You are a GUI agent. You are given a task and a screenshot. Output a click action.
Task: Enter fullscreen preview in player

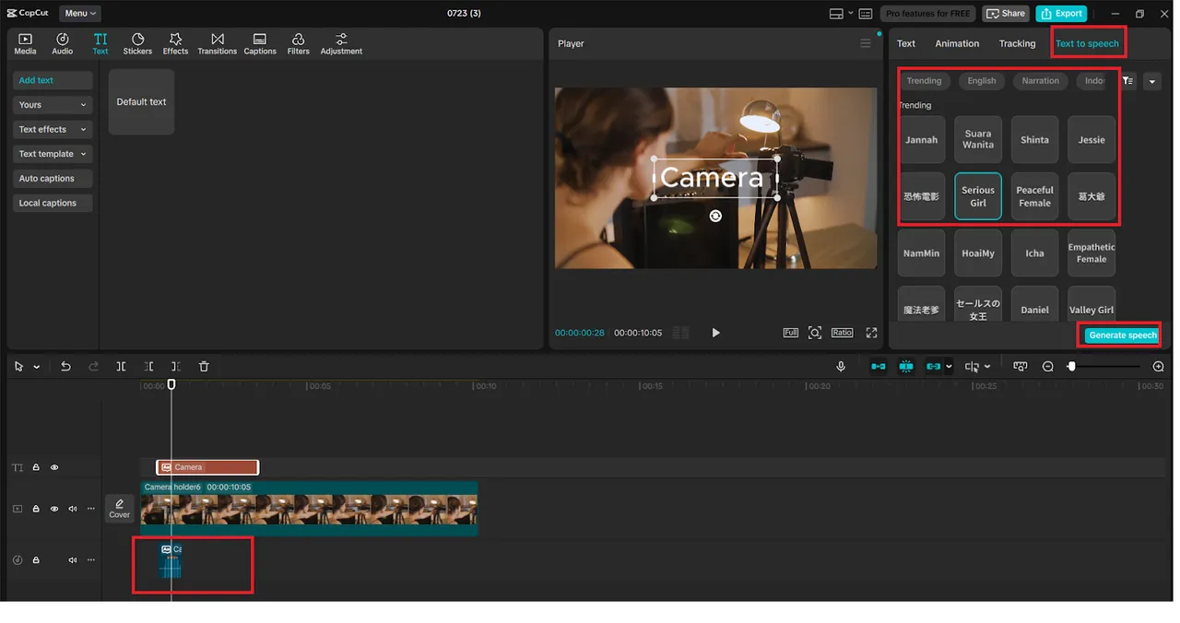[x=871, y=333]
